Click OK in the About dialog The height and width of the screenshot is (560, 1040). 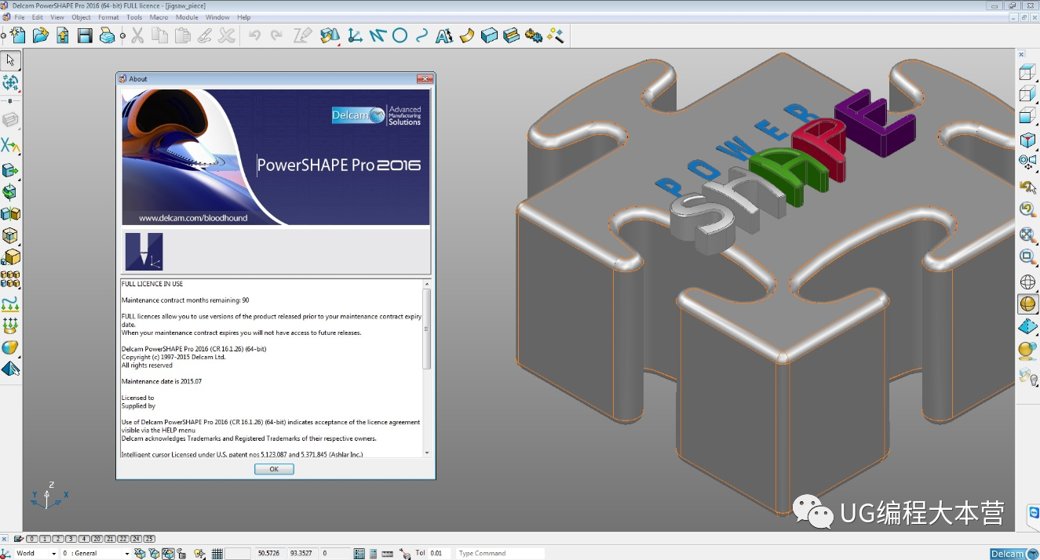tap(274, 469)
